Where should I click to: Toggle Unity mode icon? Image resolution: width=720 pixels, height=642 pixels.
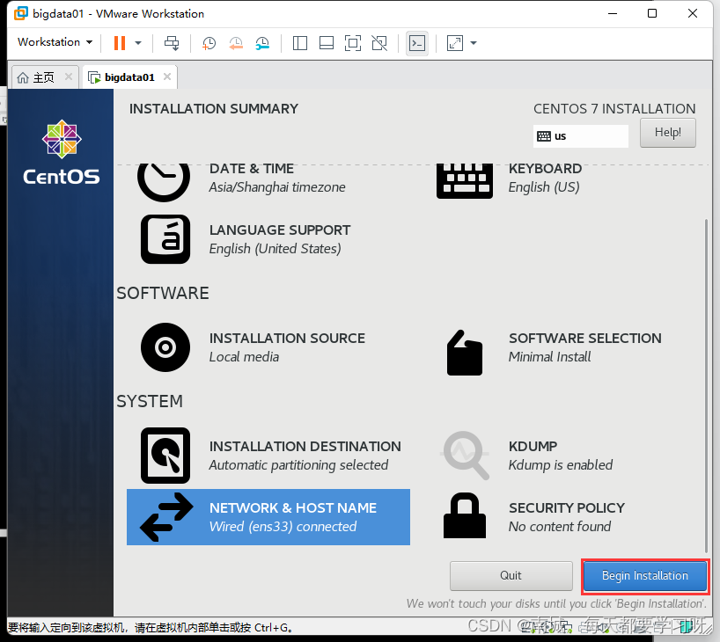click(x=379, y=43)
